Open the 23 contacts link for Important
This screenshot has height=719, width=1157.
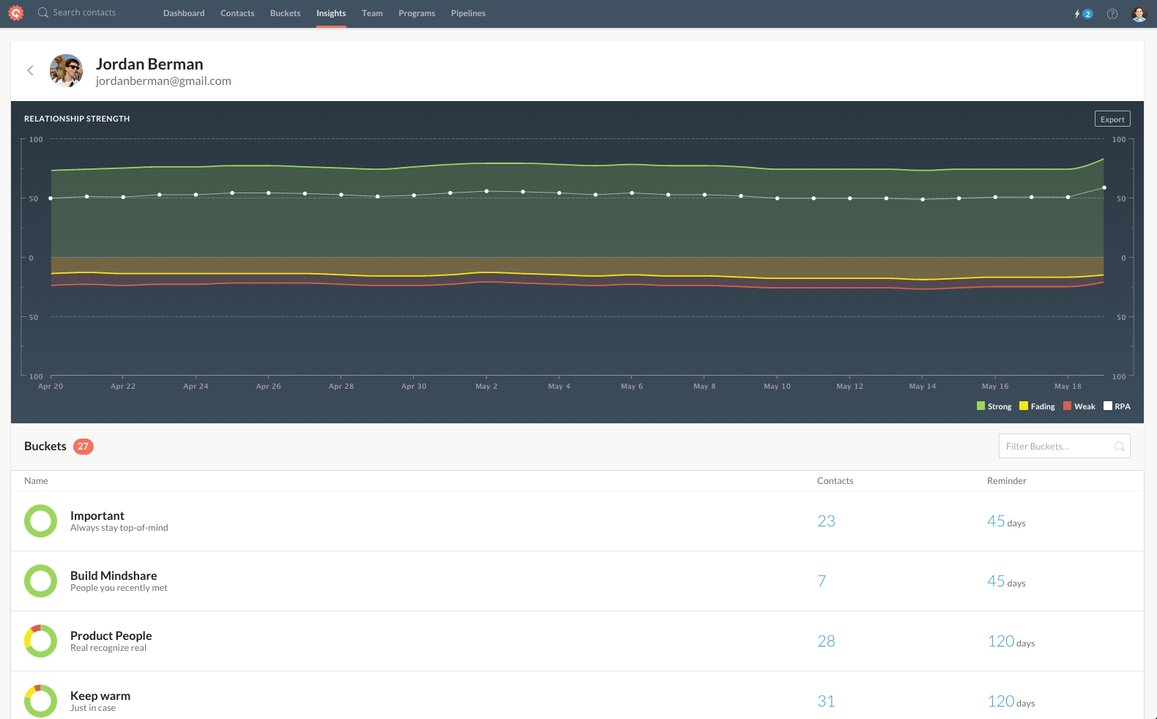click(826, 521)
